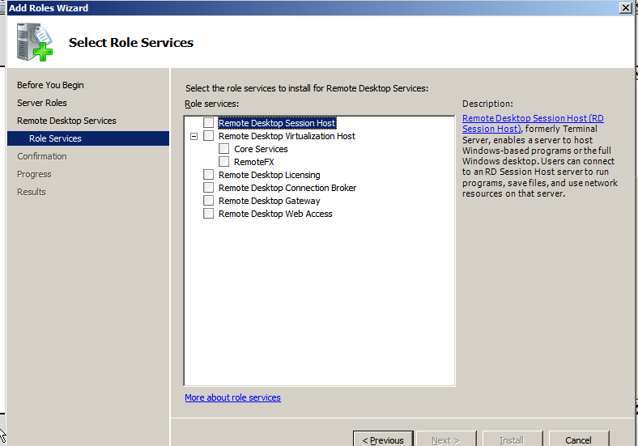The image size is (638, 446).
Task: Click the Results step in sidebar
Action: point(32,192)
